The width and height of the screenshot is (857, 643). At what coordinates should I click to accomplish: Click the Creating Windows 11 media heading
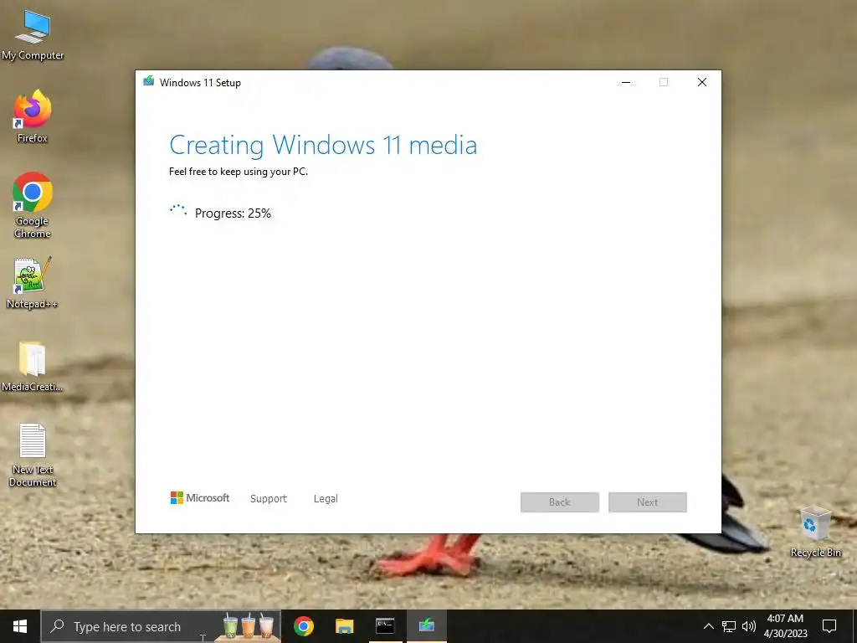click(x=323, y=145)
